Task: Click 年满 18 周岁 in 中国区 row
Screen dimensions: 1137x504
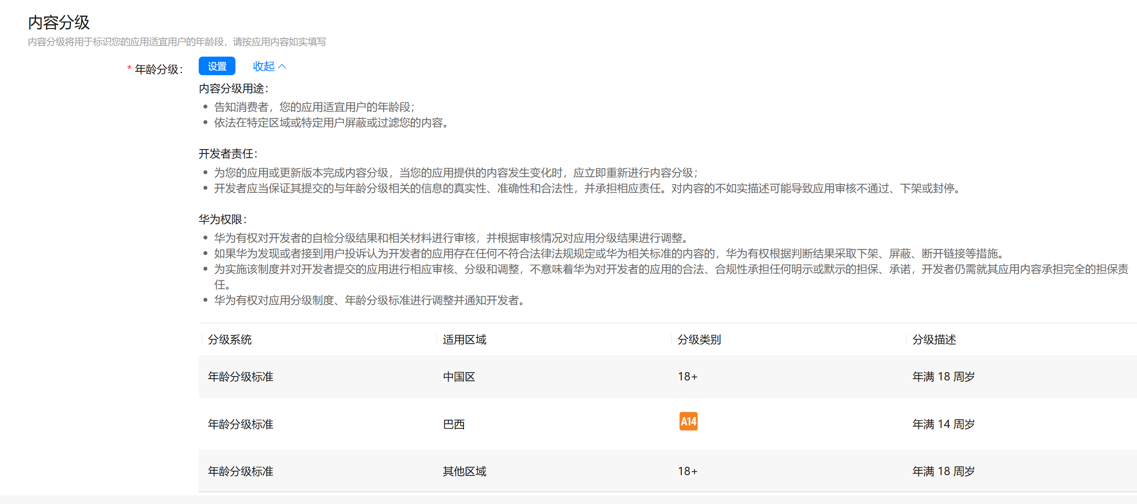Action: pos(943,376)
